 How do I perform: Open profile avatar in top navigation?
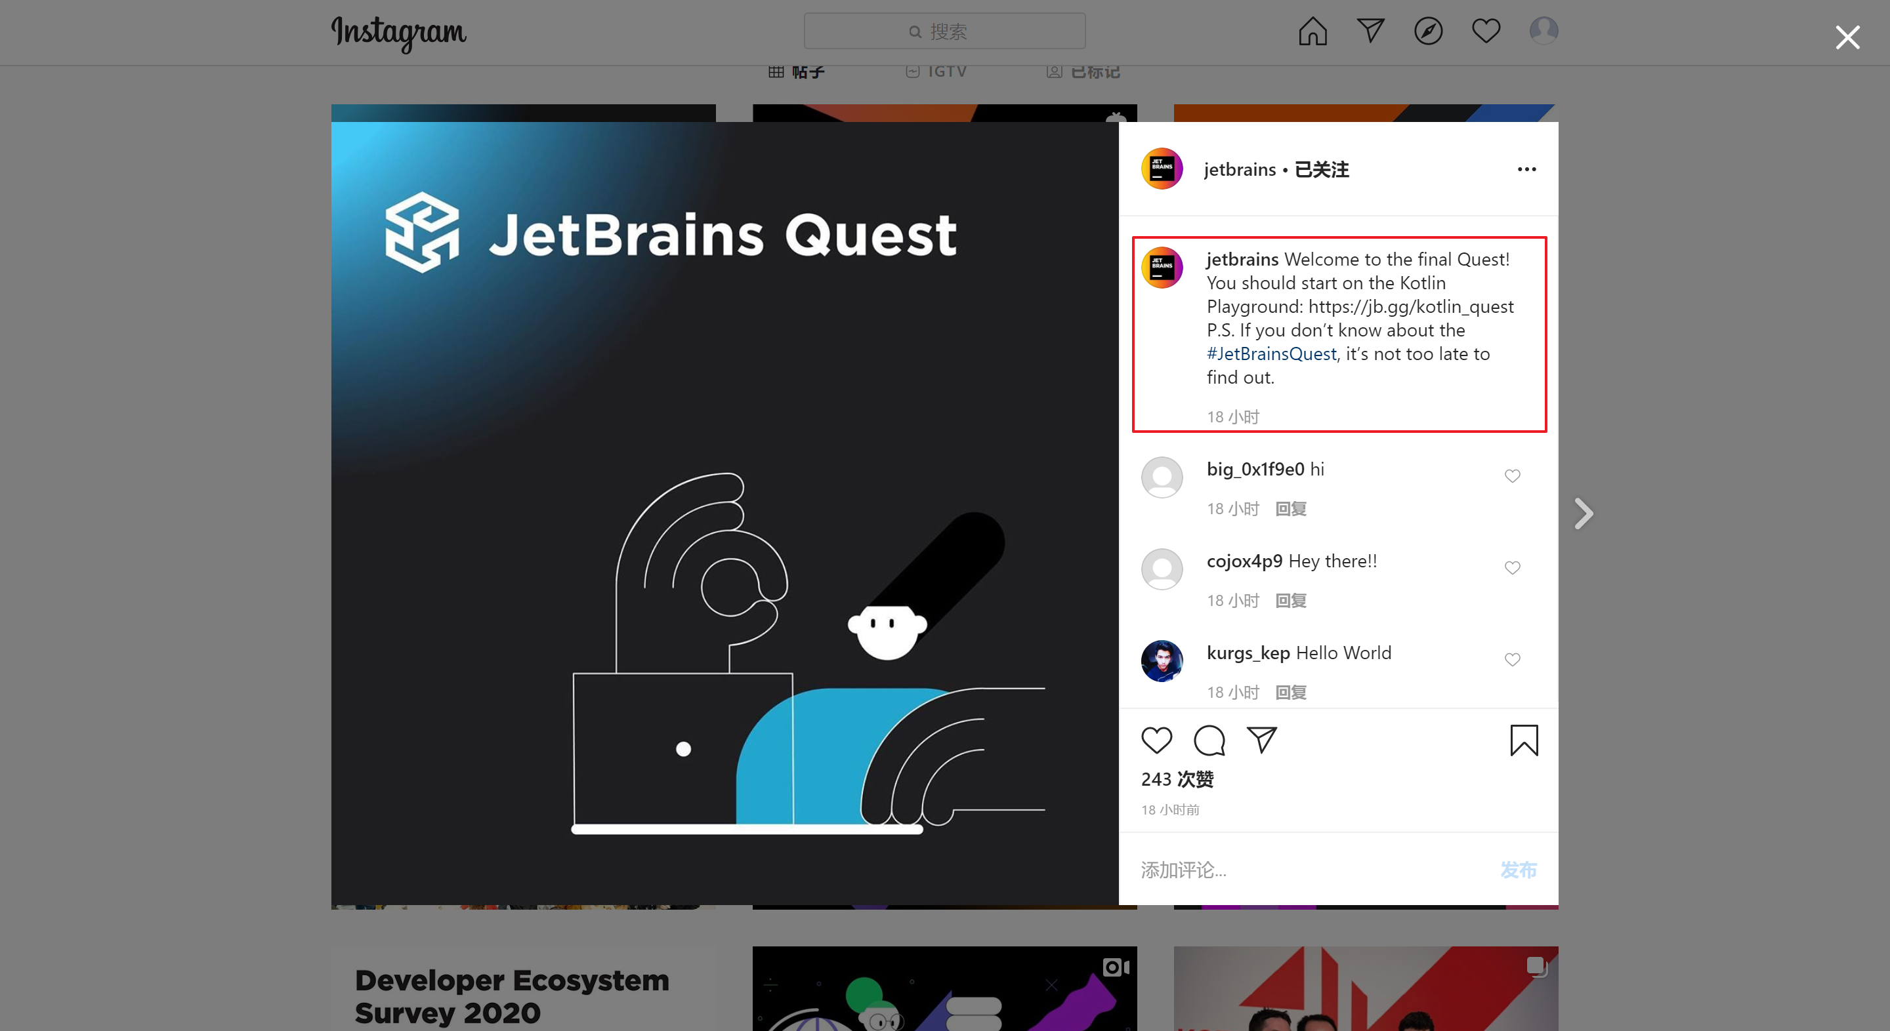coord(1543,31)
